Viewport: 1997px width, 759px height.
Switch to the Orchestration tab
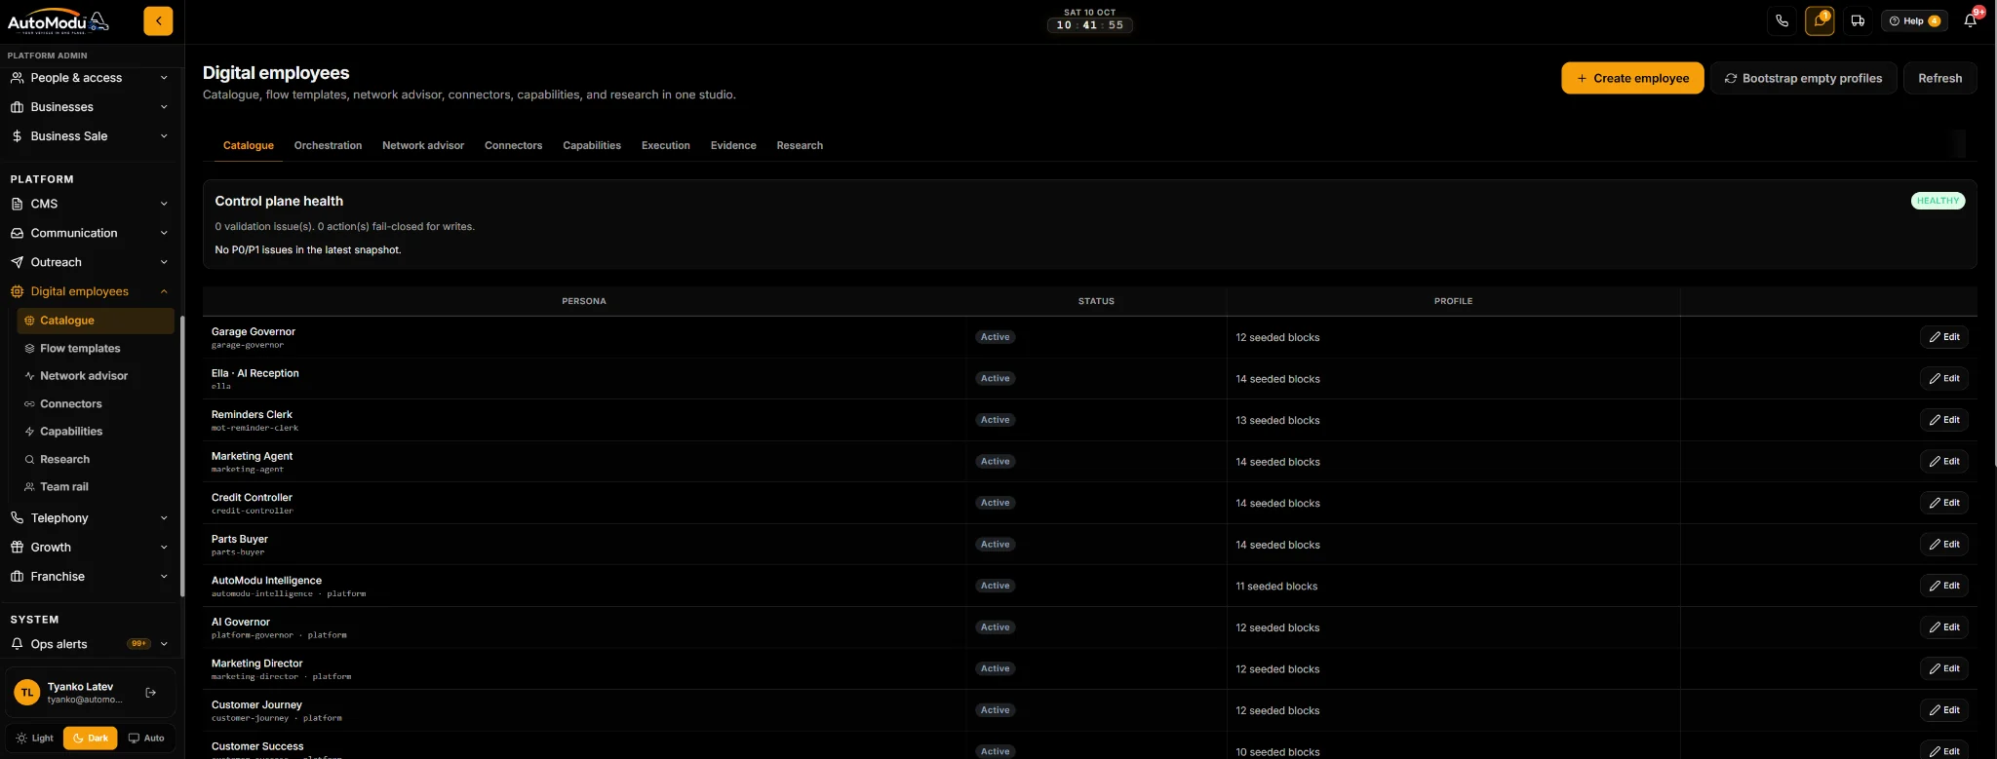pos(328,145)
